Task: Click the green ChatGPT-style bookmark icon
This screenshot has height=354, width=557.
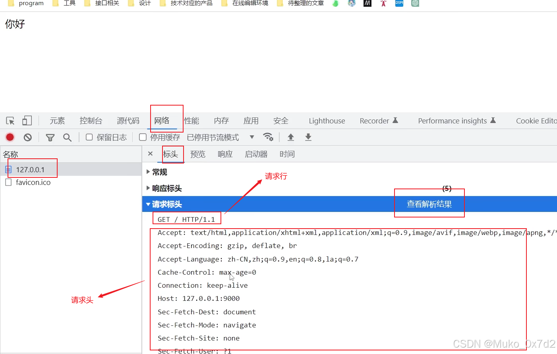Action: [x=415, y=3]
